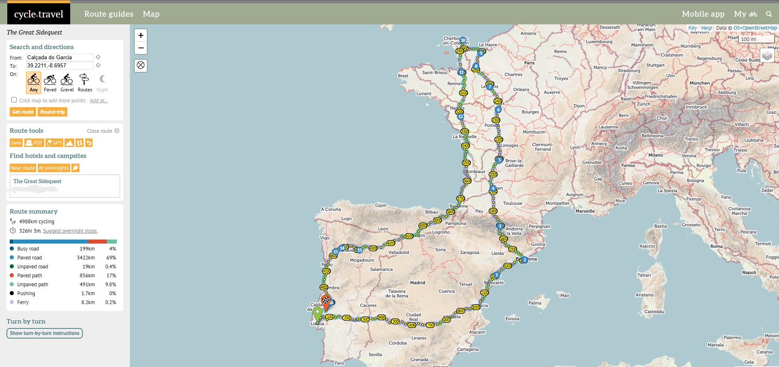Click overnight stop marker 11 near Rennes
The image size is (779, 367).
461,72
